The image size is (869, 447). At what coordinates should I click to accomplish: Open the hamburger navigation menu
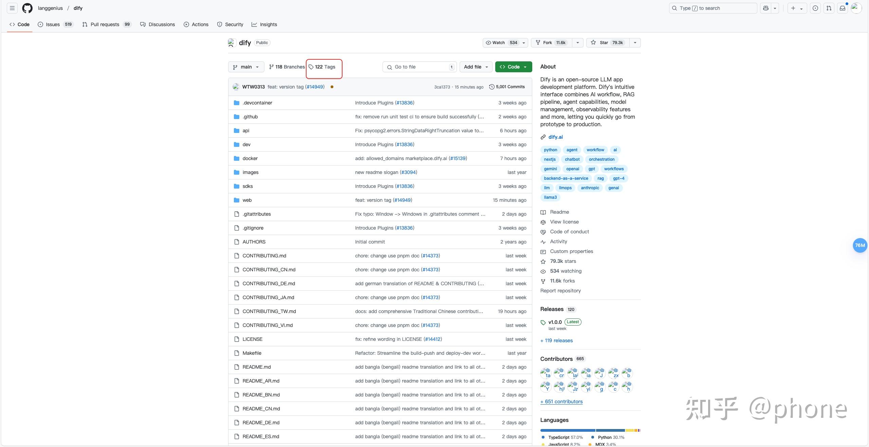12,8
